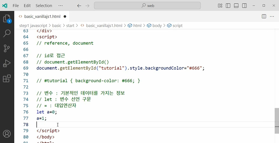The width and height of the screenshot is (279, 143).
Task: Click the '// = : 대입연산자' comment
Action: pyautogui.click(x=56, y=106)
